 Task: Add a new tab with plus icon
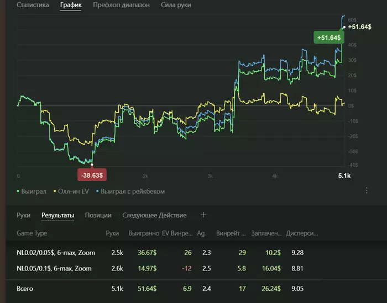tap(203, 215)
